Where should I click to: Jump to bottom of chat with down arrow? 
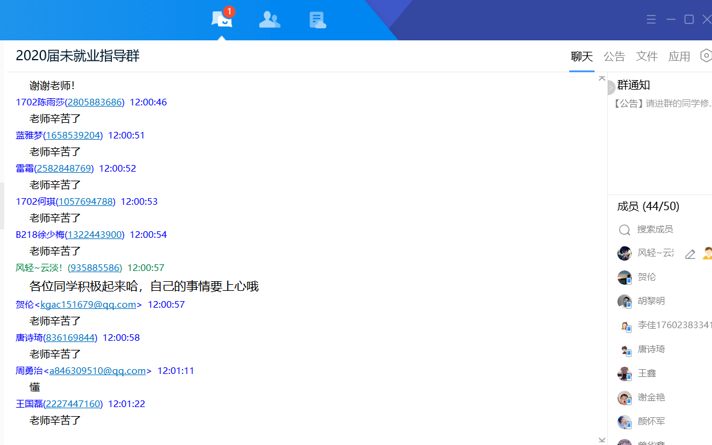[x=601, y=440]
